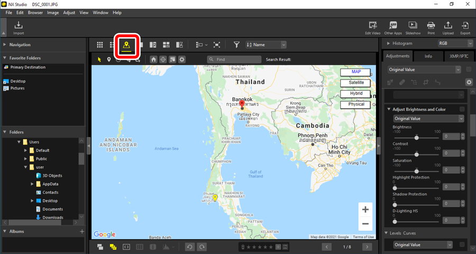Click the trash icon in rating bar

pos(243,247)
